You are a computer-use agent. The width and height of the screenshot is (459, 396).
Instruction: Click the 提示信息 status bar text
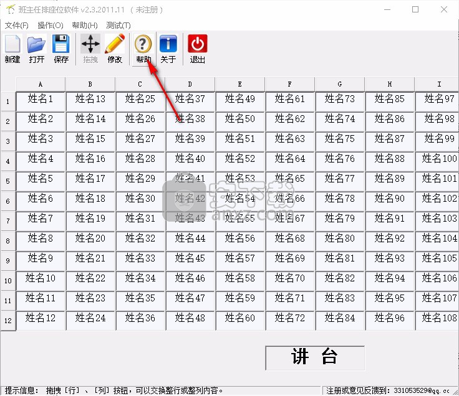pyautogui.click(x=21, y=390)
